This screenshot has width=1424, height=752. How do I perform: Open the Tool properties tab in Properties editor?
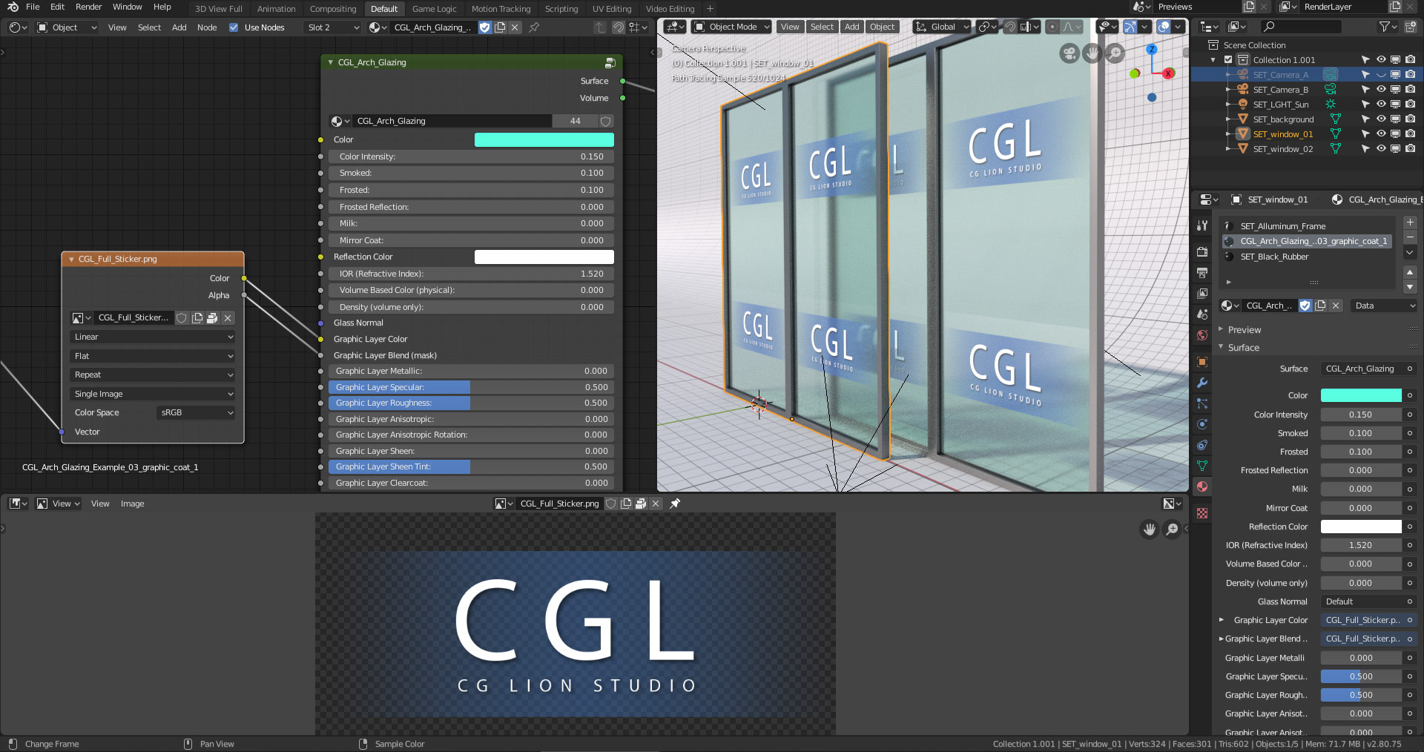pos(1202,225)
